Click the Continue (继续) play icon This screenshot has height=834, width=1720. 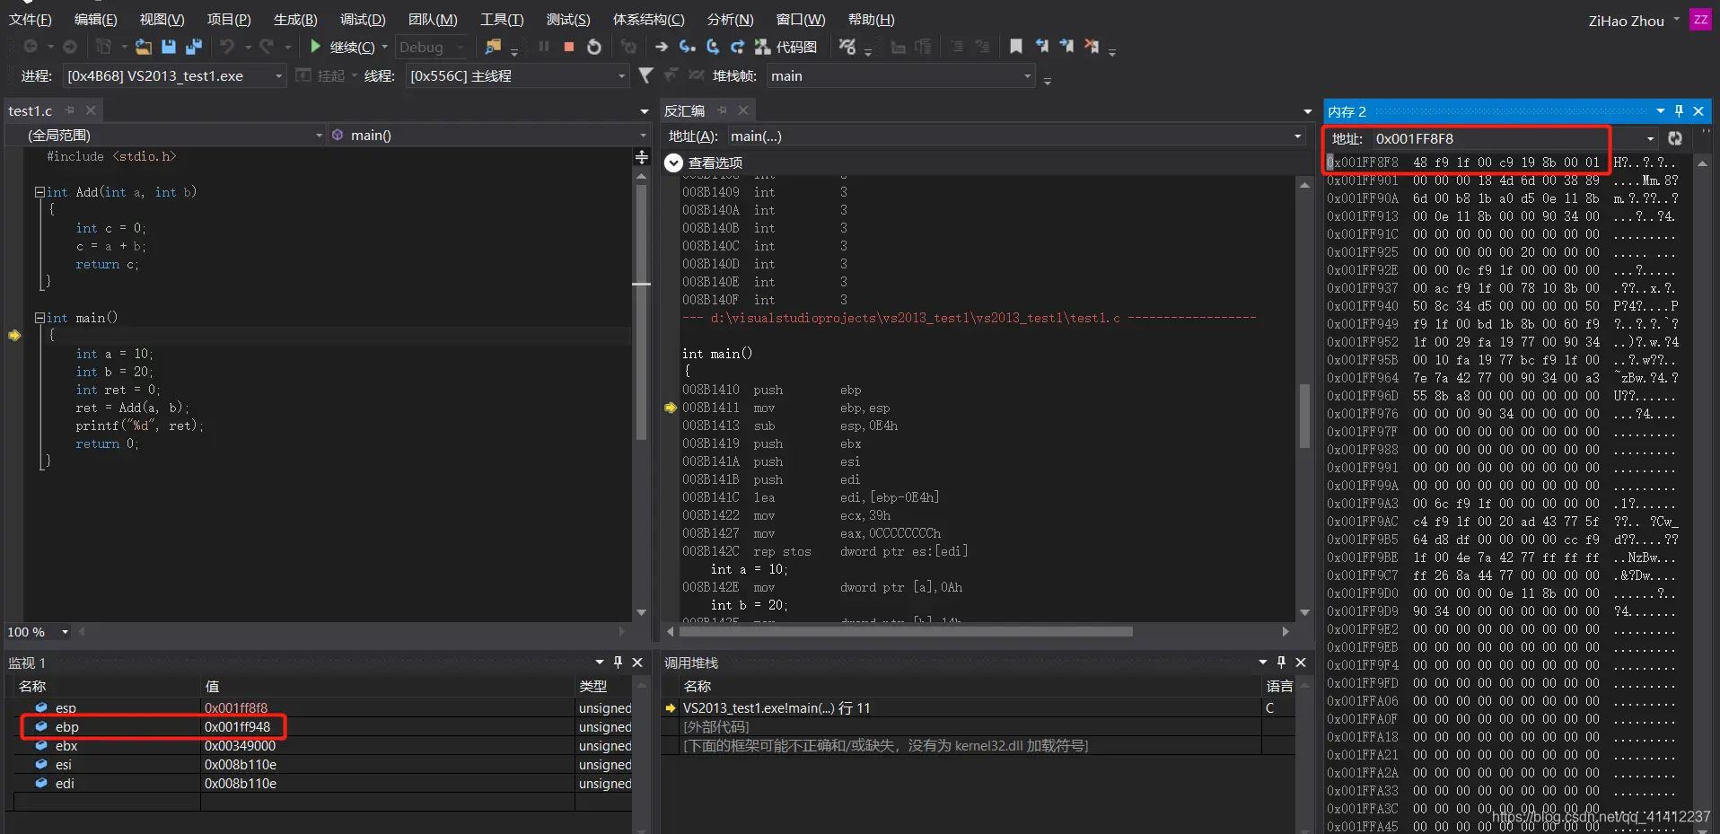click(x=315, y=47)
